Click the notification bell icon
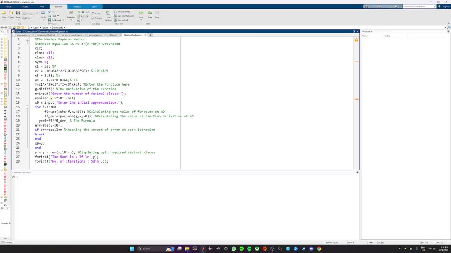The image size is (451, 253). tap(439, 6)
